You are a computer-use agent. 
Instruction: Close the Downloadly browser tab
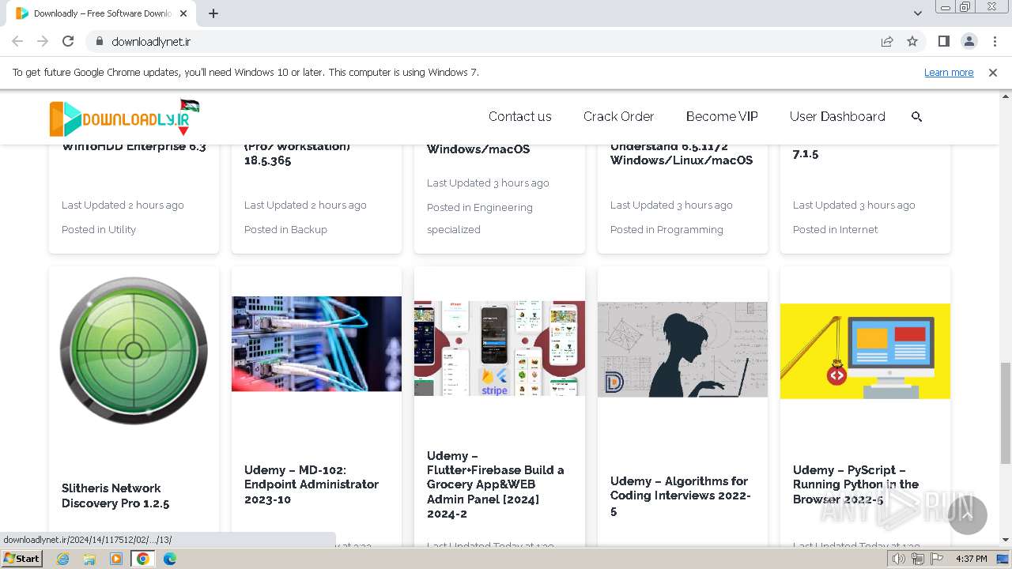pos(183,13)
